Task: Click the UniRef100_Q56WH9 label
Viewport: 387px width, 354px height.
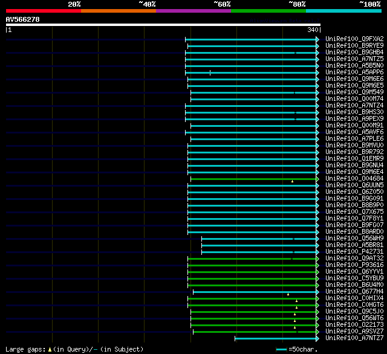Action: [x=354, y=239]
